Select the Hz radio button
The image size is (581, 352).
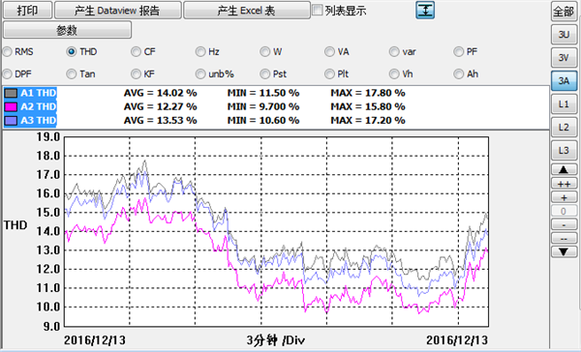click(x=200, y=52)
